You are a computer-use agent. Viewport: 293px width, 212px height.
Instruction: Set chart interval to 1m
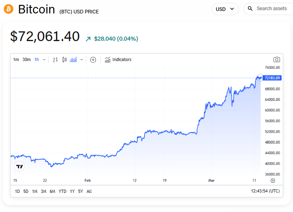(x=16, y=59)
